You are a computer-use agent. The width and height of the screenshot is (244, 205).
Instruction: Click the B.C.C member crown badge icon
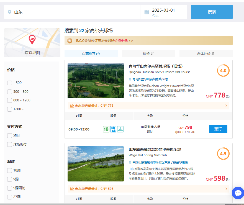[x=70, y=40]
